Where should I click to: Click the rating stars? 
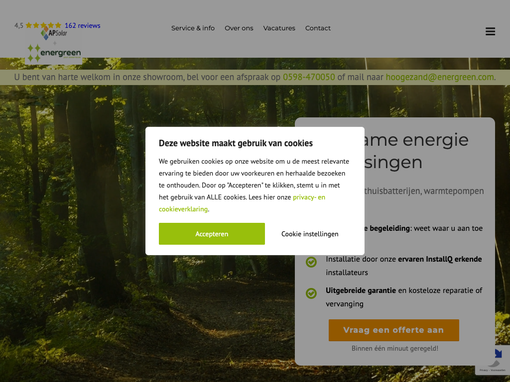click(43, 25)
